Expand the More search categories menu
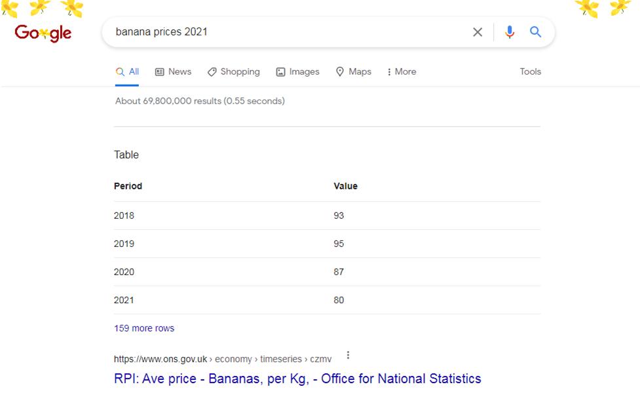 click(x=401, y=72)
